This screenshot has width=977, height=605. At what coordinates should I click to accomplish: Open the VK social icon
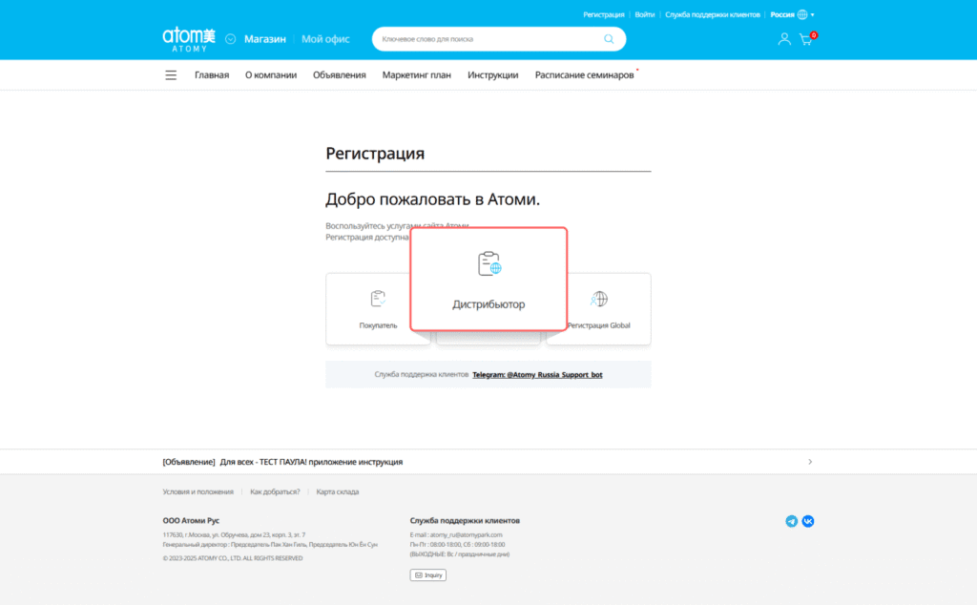[x=808, y=521]
